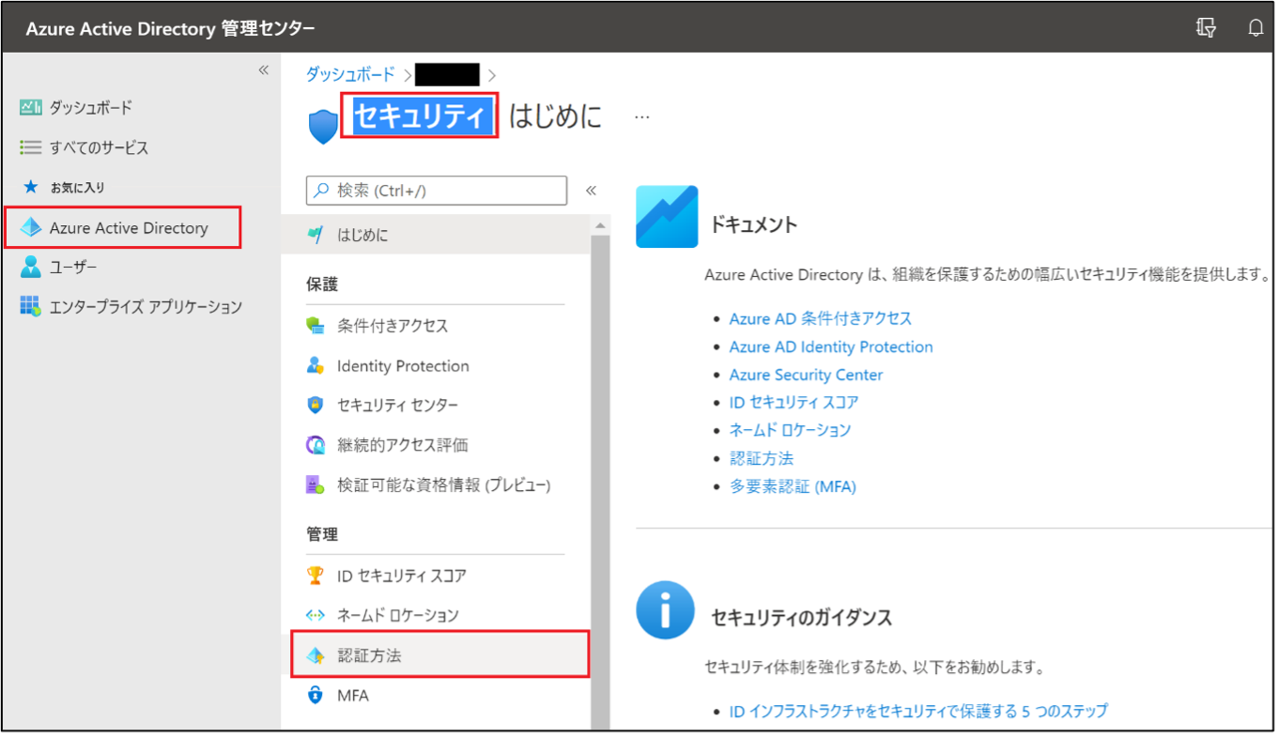Open the directory and subscription filter icon
The height and width of the screenshot is (737, 1279).
1206,27
